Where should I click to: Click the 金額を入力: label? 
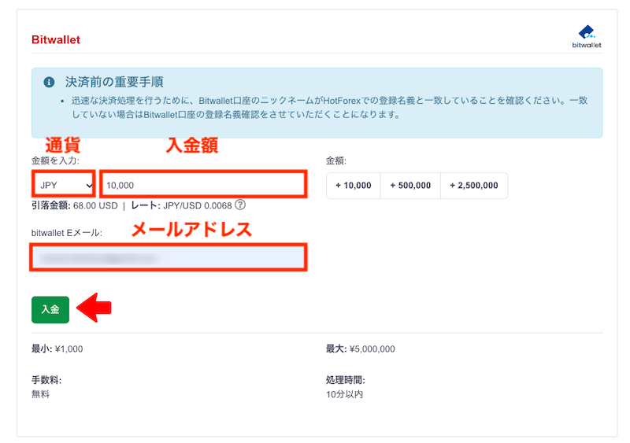pos(55,161)
